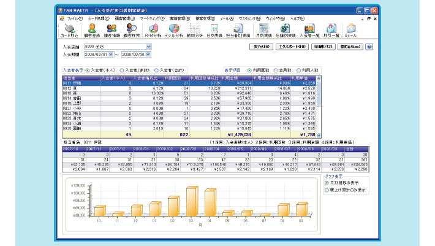Open the メール menu
Screen dimensions: 435x246
coord(227,18)
